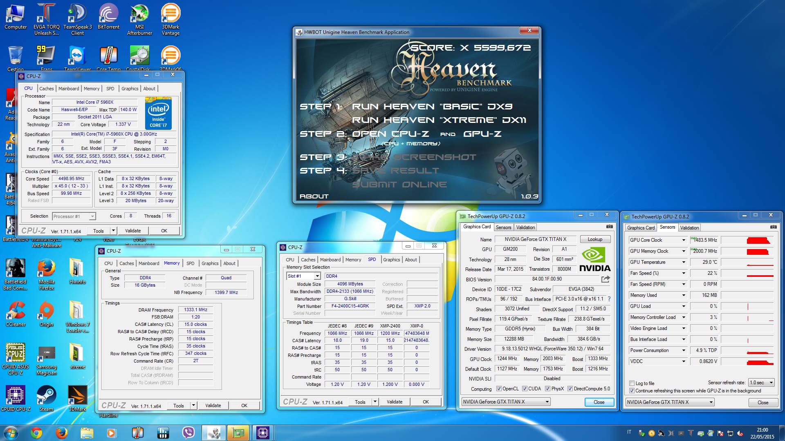Open the Origin desktop shortcut

pyautogui.click(x=47, y=314)
